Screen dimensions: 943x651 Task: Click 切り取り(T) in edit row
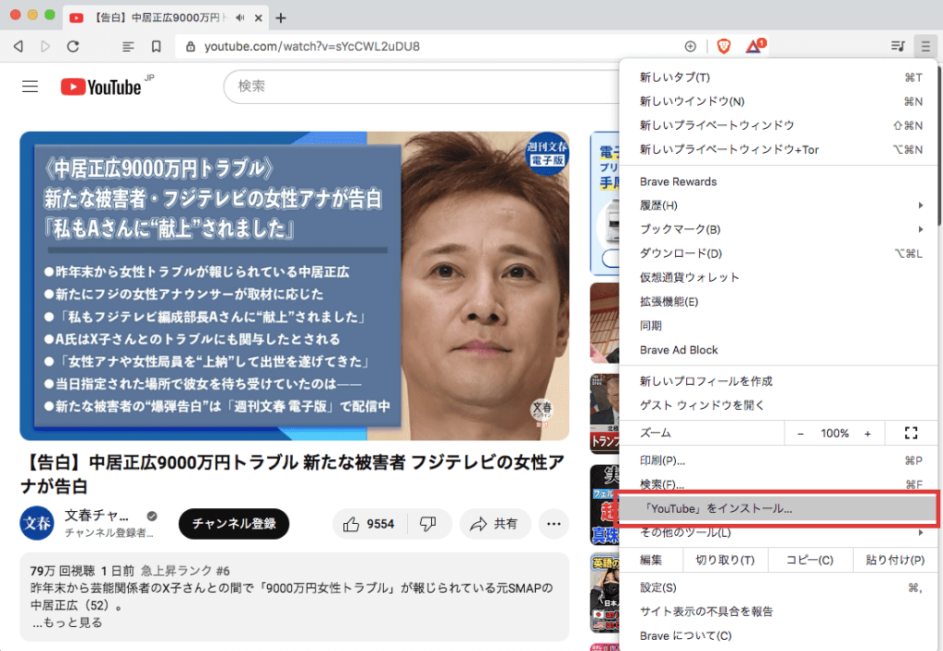tap(726, 560)
